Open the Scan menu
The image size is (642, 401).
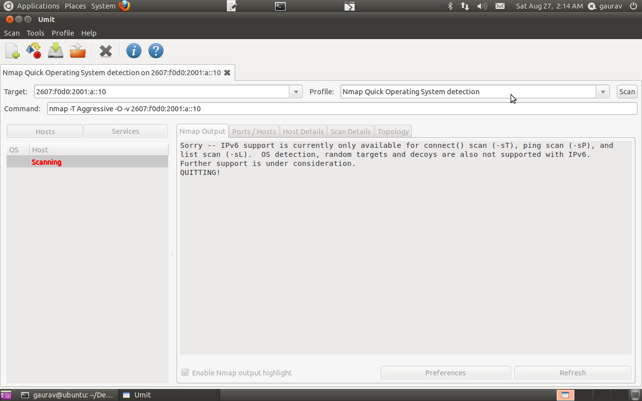[x=12, y=33]
